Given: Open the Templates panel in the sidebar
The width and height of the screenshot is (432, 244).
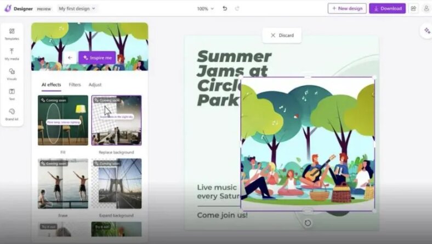Looking at the screenshot, I should [x=12, y=33].
